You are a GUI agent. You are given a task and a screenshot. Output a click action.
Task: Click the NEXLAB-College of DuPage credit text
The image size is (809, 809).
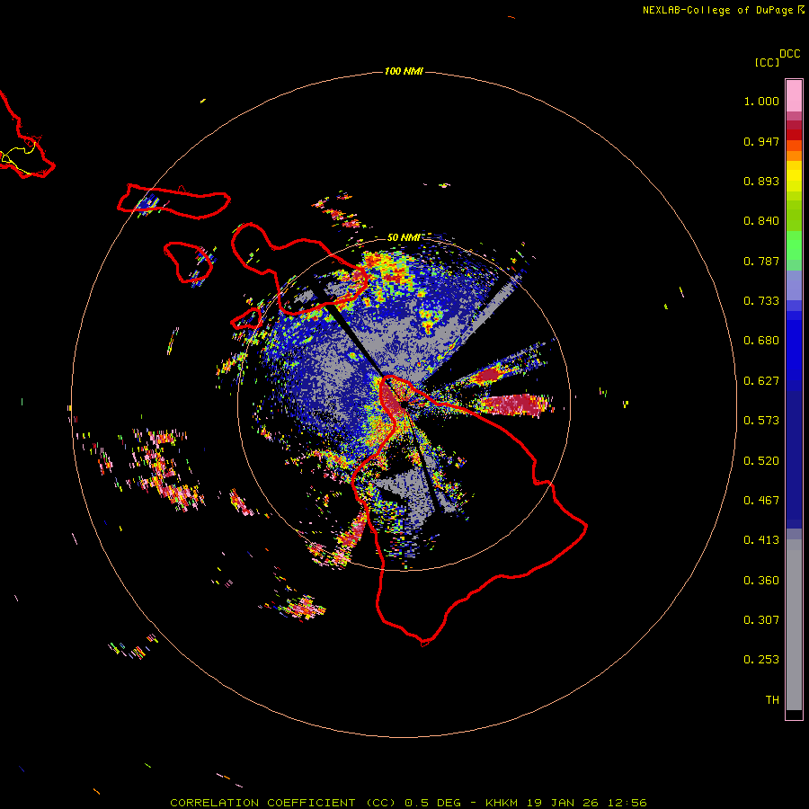point(717,10)
